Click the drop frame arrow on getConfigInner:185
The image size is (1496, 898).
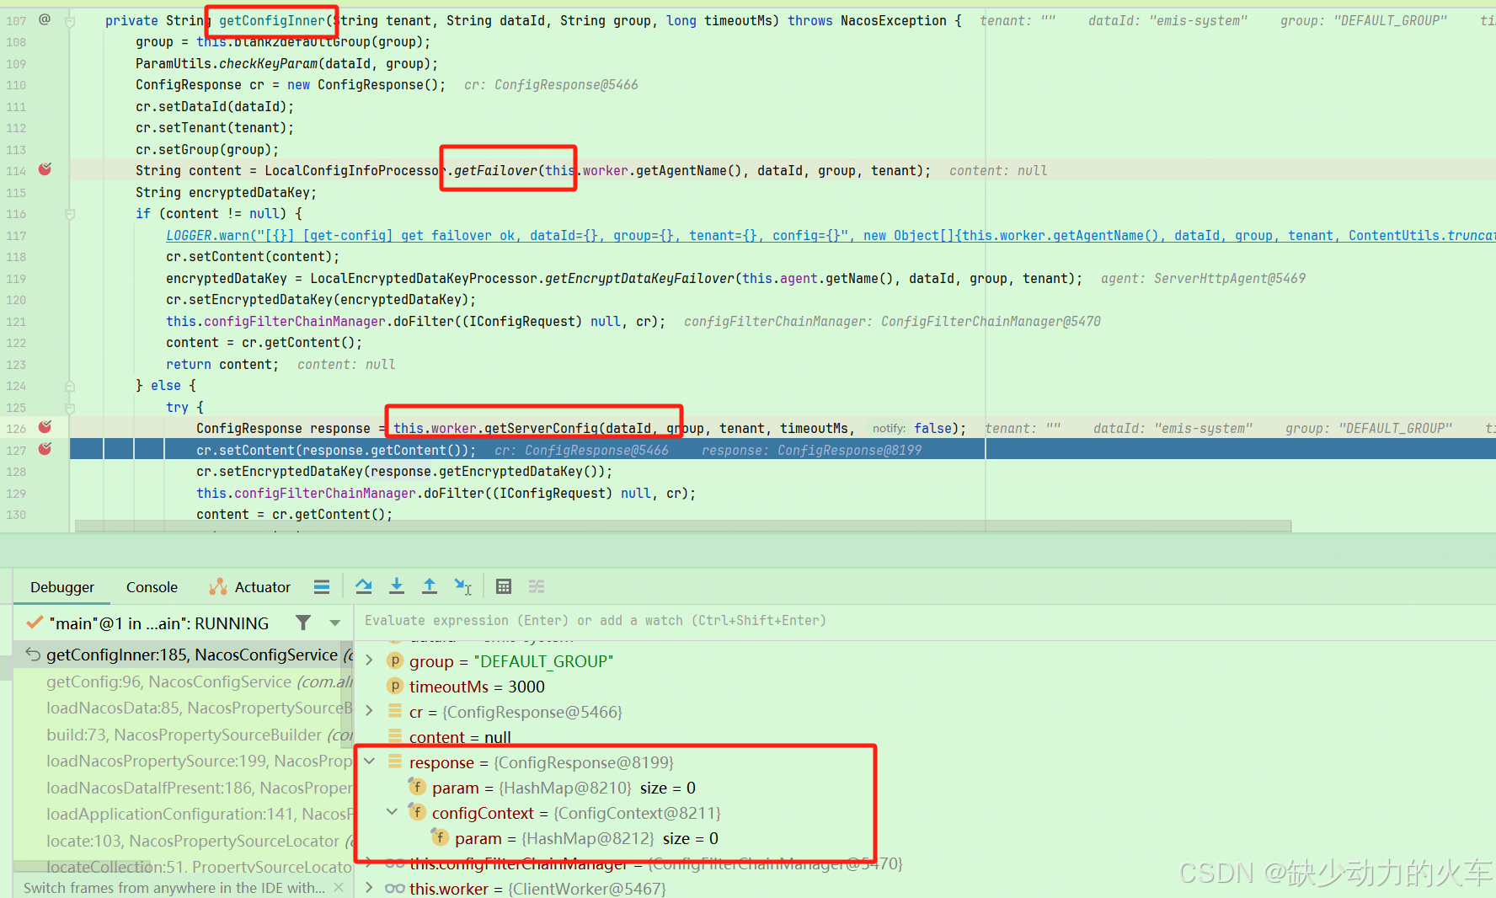tap(33, 655)
